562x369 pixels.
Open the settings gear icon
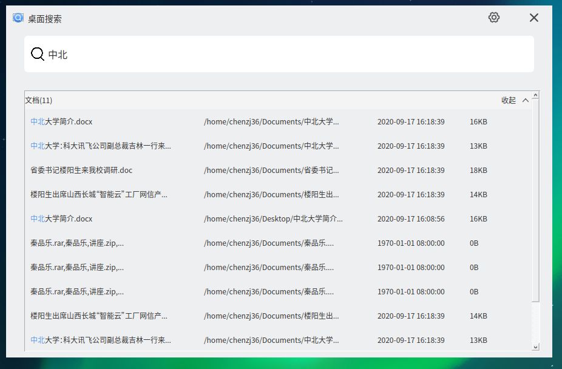tap(493, 18)
